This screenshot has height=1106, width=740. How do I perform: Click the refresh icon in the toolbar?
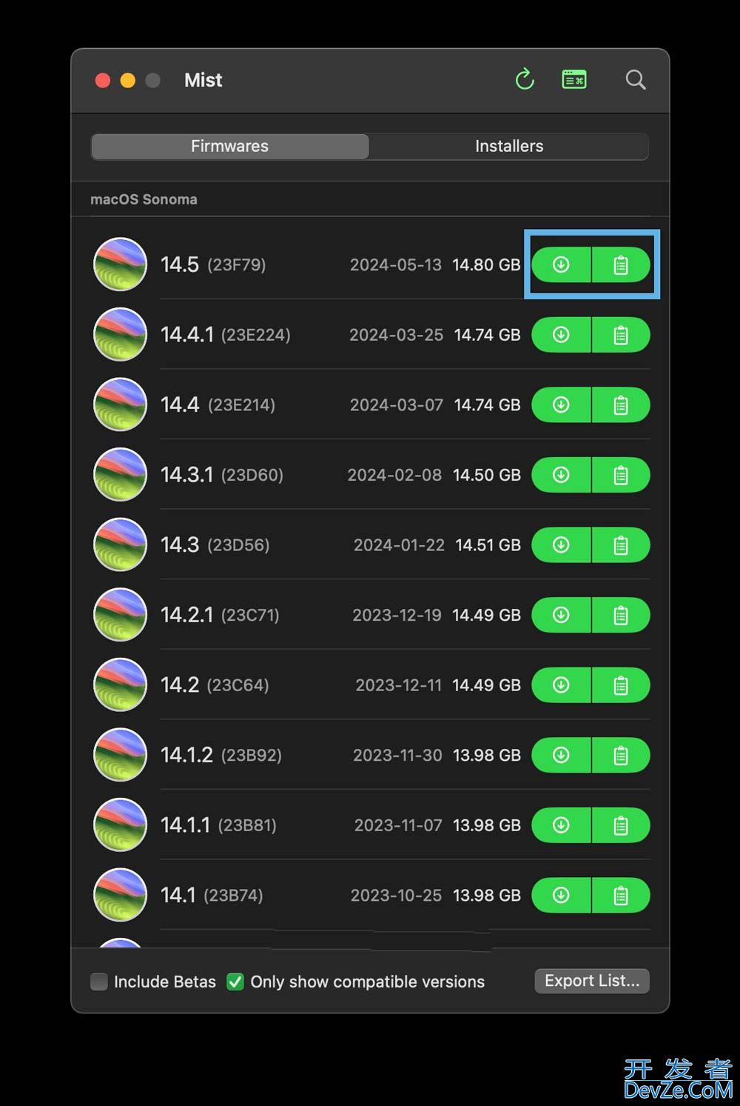[x=525, y=79]
